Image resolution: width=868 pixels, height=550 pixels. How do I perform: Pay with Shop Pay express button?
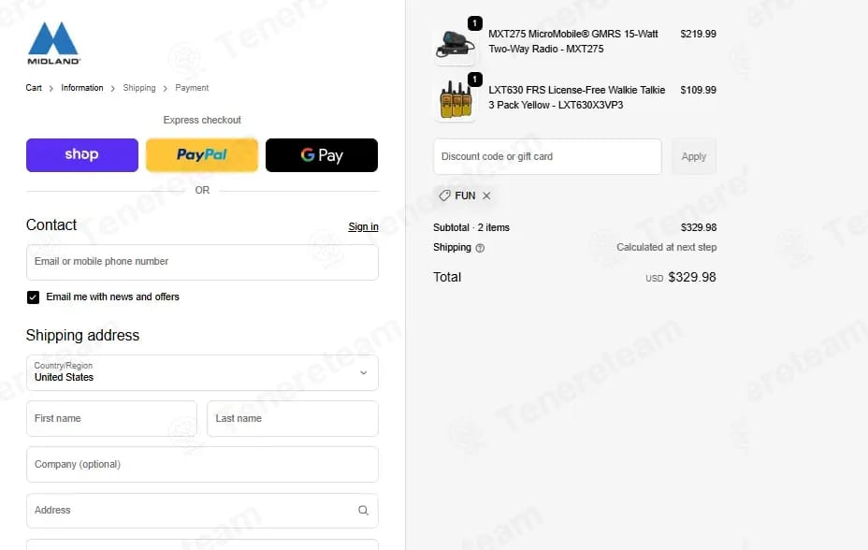coord(82,155)
